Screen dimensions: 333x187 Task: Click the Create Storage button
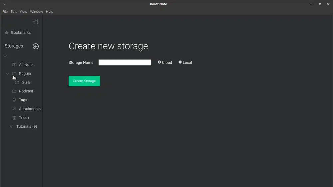click(84, 81)
